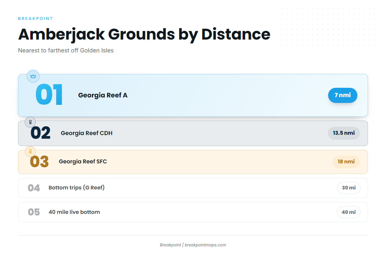Select the 7 nmi distance badge
The height and width of the screenshot is (256, 386).
343,95
